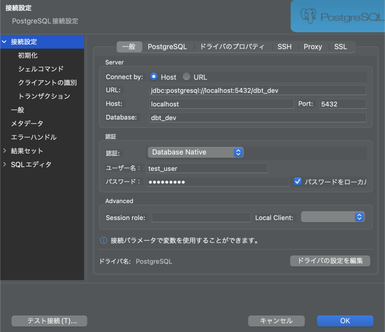Expand the 結果セット sidebar item

coord(4,151)
